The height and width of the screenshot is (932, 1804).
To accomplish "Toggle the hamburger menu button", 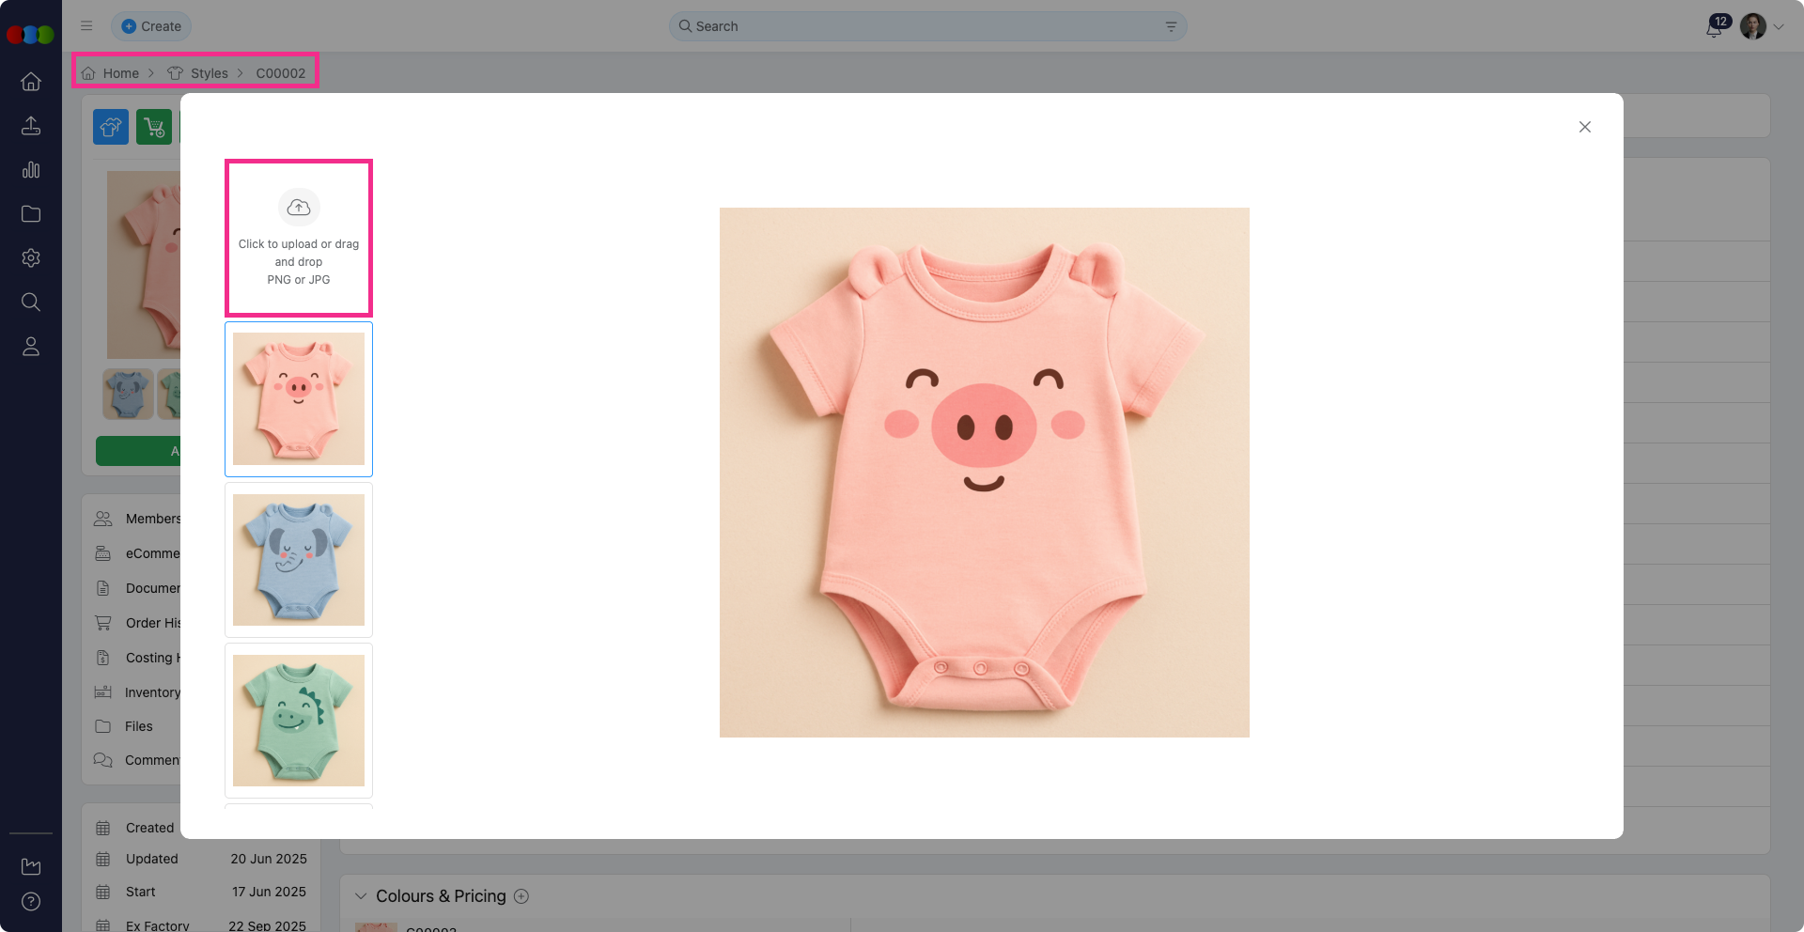I will click(86, 26).
